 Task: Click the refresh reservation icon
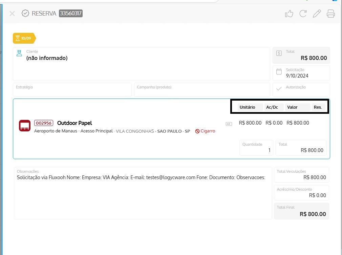(303, 14)
